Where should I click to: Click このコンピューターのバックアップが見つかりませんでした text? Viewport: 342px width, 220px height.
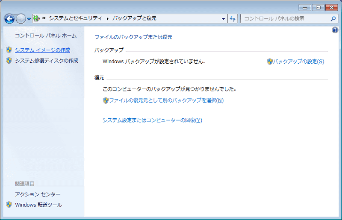[x=169, y=89]
